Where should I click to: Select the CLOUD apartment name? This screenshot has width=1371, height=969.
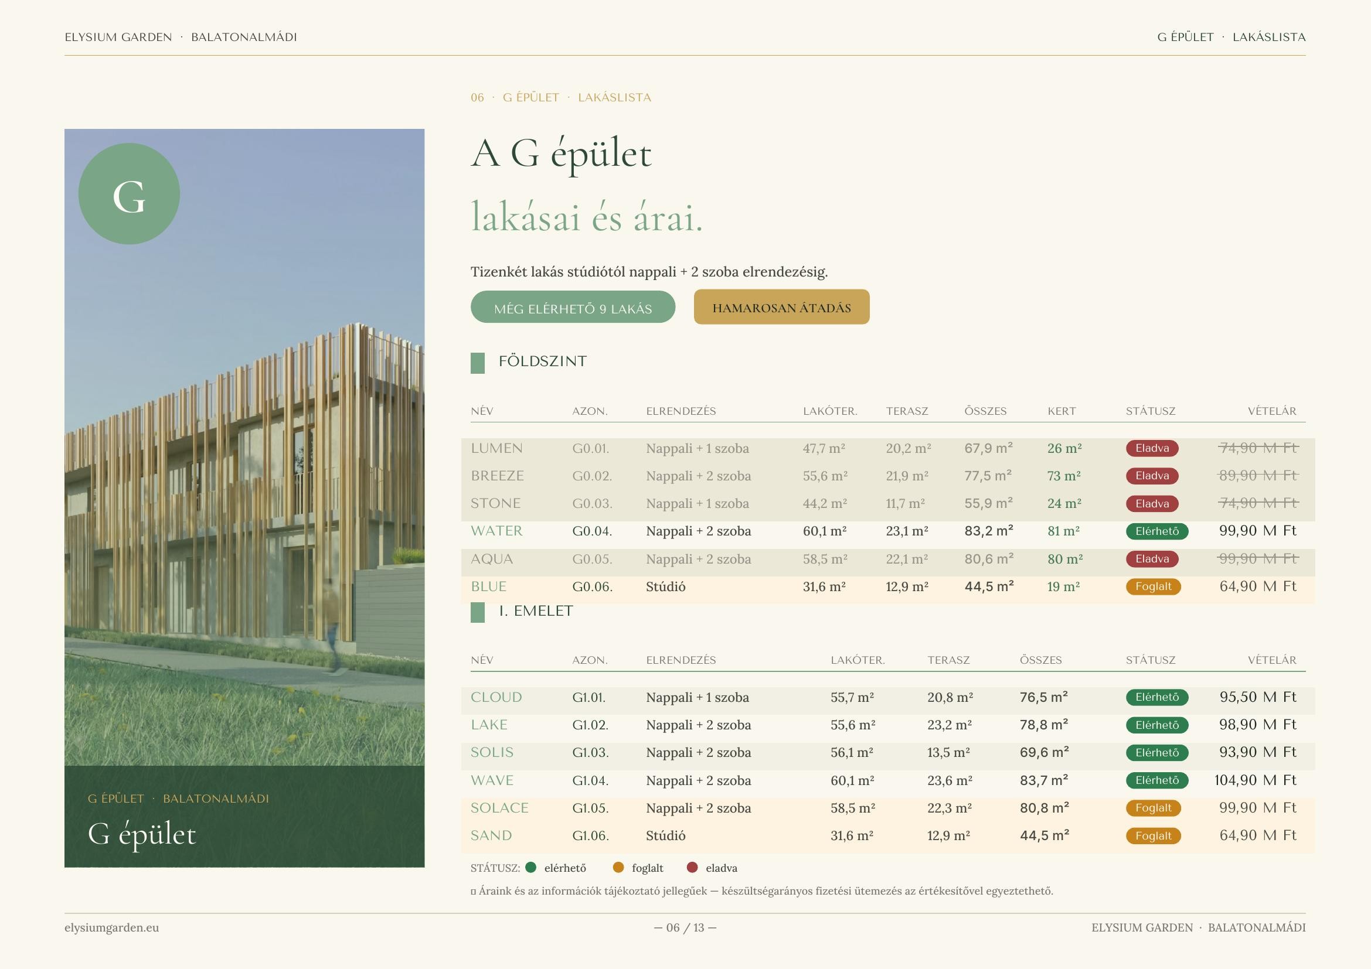pos(496,697)
